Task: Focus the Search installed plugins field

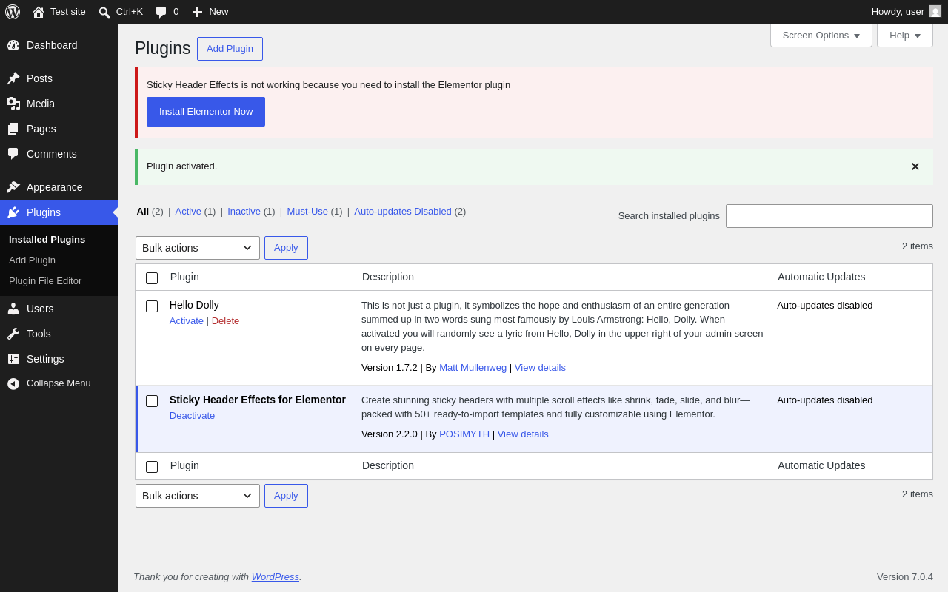Action: [829, 216]
